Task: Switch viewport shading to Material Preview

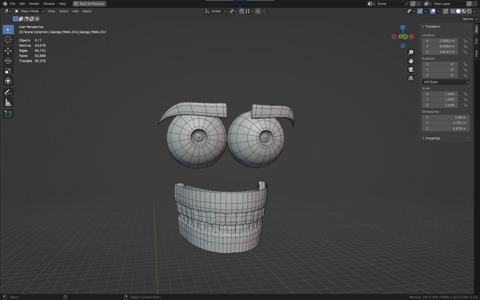Action: point(464,11)
